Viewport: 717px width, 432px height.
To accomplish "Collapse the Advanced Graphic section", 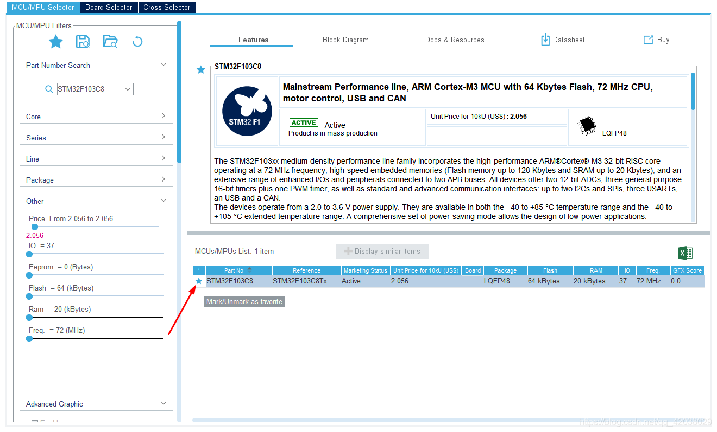I will click(163, 403).
